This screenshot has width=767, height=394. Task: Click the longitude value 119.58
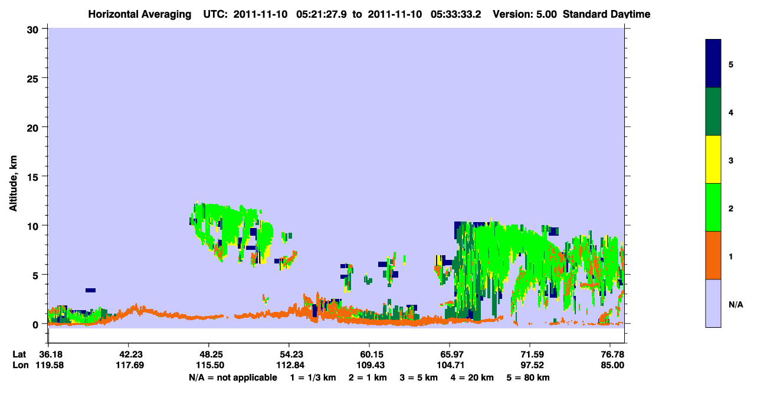48,365
